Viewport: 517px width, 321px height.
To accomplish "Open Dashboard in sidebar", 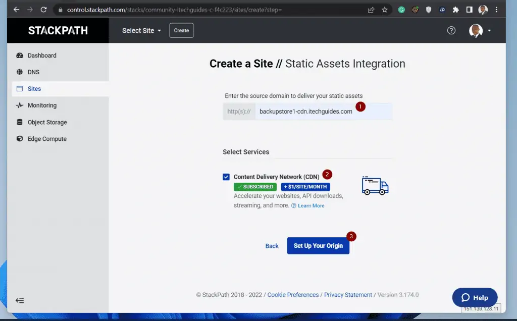I will click(61, 56).
